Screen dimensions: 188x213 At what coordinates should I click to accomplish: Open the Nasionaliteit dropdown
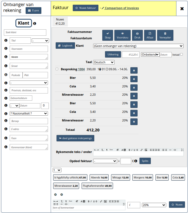[x=29, y=113]
